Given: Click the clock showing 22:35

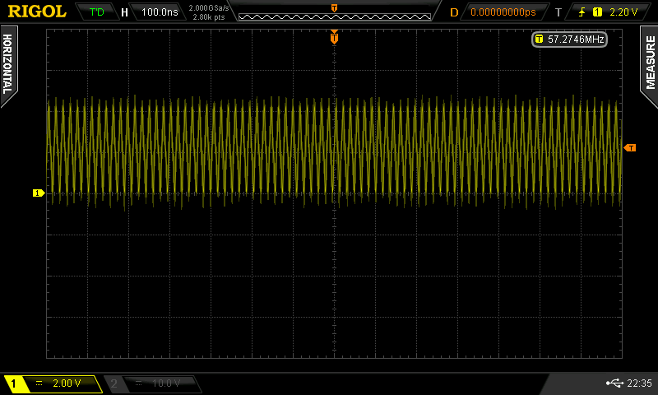Looking at the screenshot, I should click(x=639, y=383).
